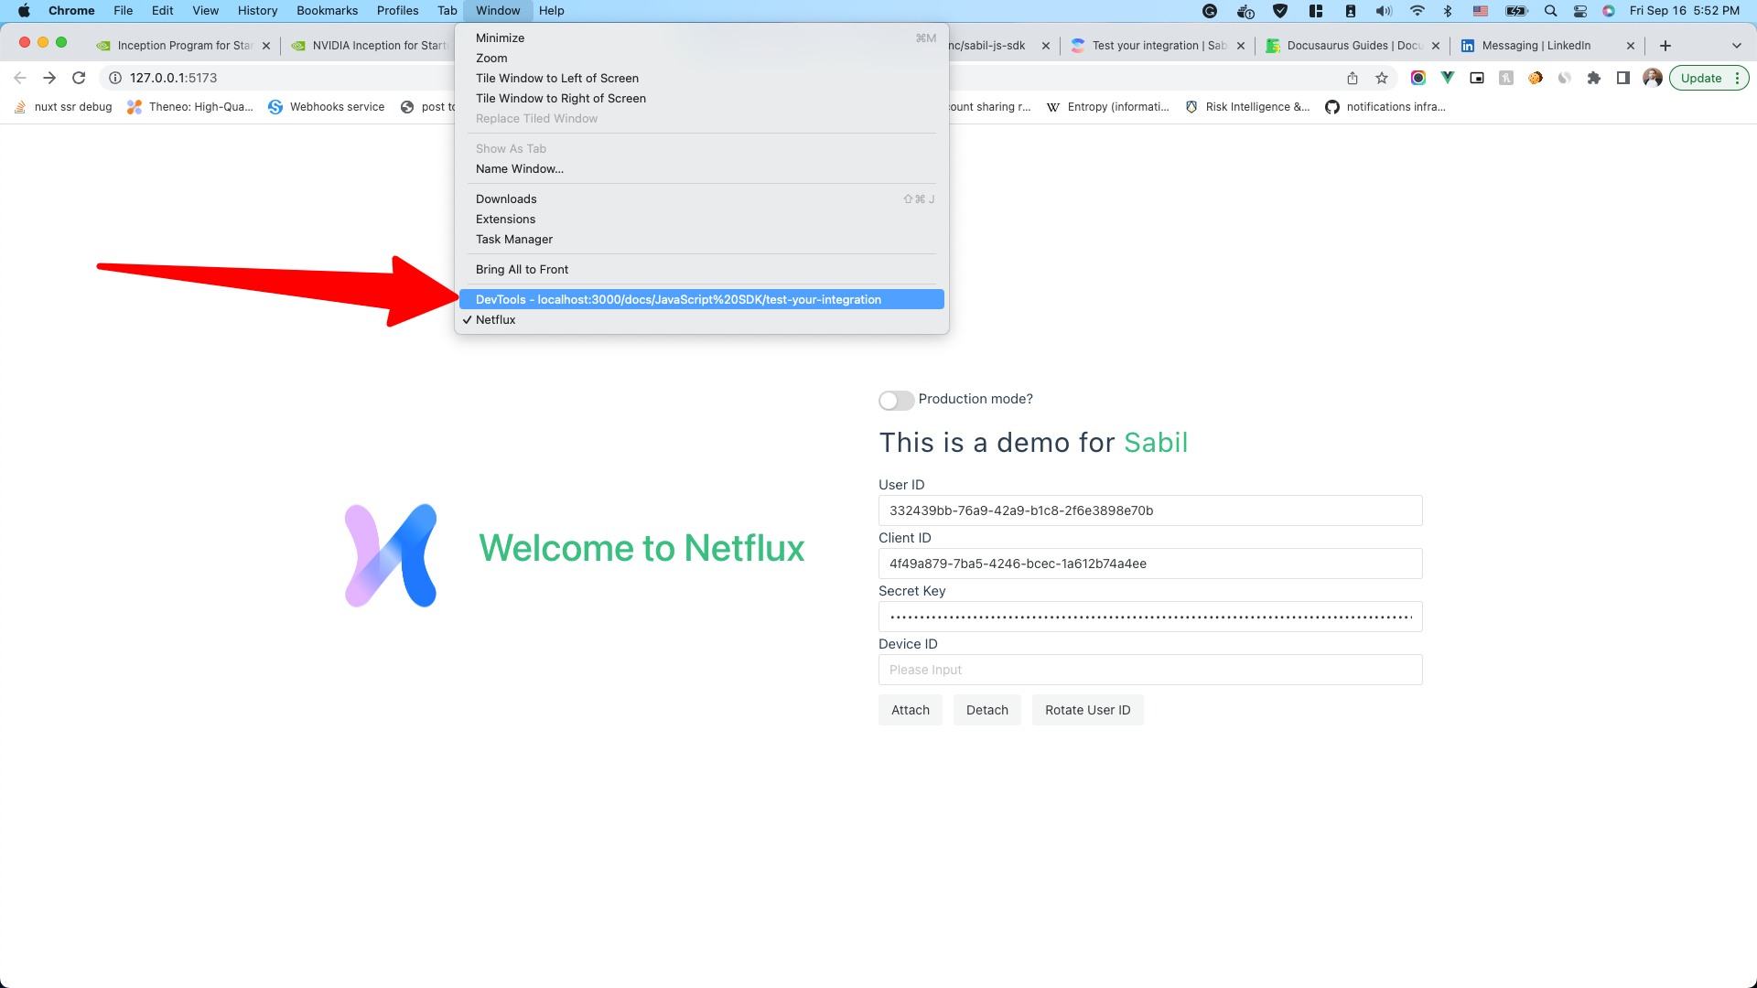The height and width of the screenshot is (988, 1757).
Task: Open Theneo bookmark
Action: tap(190, 107)
